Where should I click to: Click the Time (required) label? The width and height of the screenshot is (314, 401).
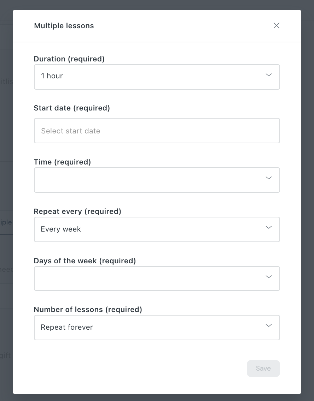pos(62,162)
